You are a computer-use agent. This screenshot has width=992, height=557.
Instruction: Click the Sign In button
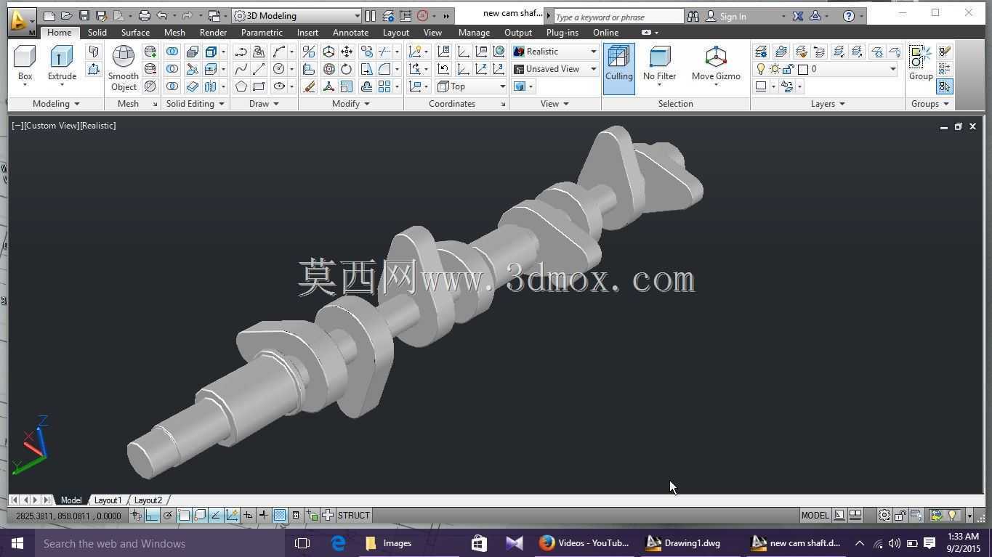coord(733,16)
